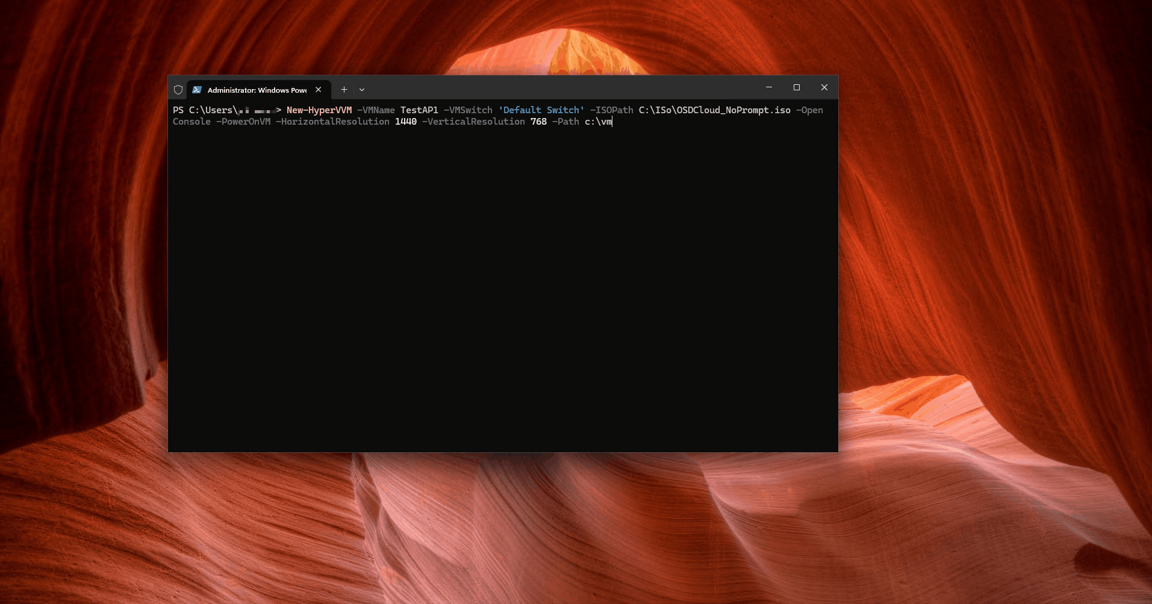Click the OSDCloud_NoPrompt.iso path
This screenshot has width=1152, height=604.
(x=715, y=110)
